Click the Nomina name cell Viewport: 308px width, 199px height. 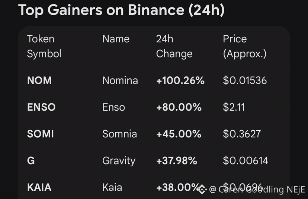click(120, 80)
